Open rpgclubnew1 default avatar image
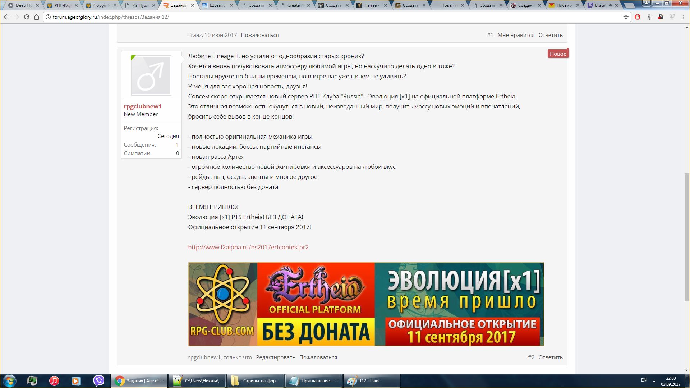This screenshot has height=388, width=690. coord(151,75)
